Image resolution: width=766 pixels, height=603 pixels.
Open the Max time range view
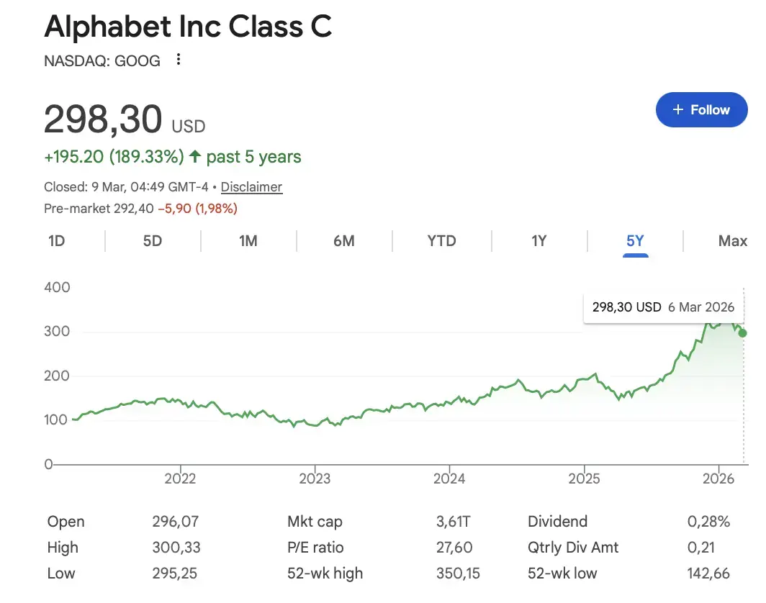click(732, 241)
